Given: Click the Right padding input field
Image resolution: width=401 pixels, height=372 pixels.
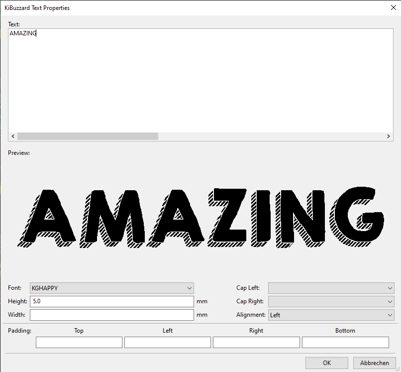Looking at the screenshot, I should [256, 342].
